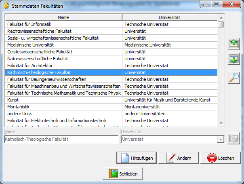Click the Stammdaten Fakultäten title bar icon
Image resolution: width=244 pixels, height=184 pixels.
pos(6,6)
